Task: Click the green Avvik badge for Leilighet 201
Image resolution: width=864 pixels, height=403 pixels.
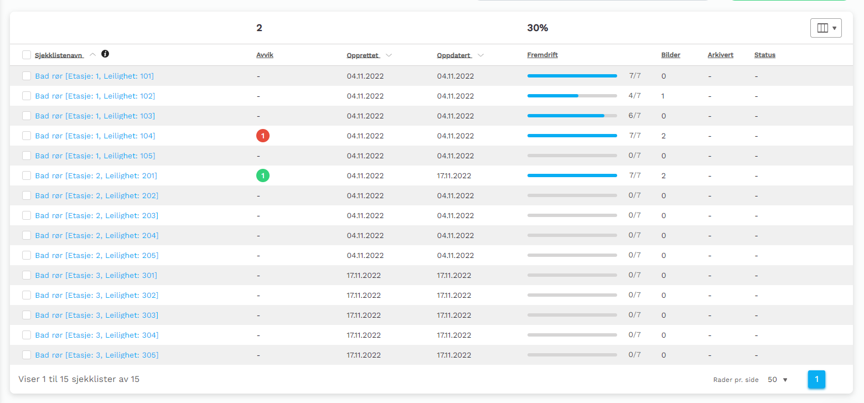Action: (x=263, y=175)
